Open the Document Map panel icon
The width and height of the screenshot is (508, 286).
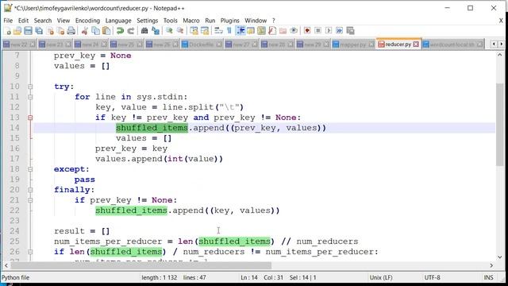(251, 31)
